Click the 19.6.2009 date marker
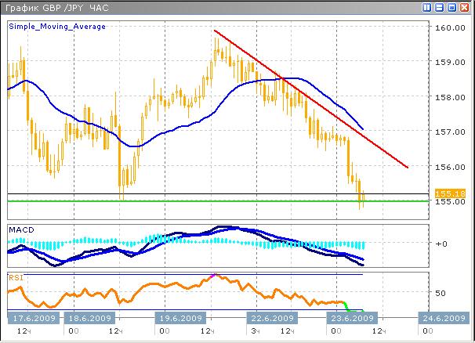Image resolution: width=475 pixels, height=343 pixels. 181,319
